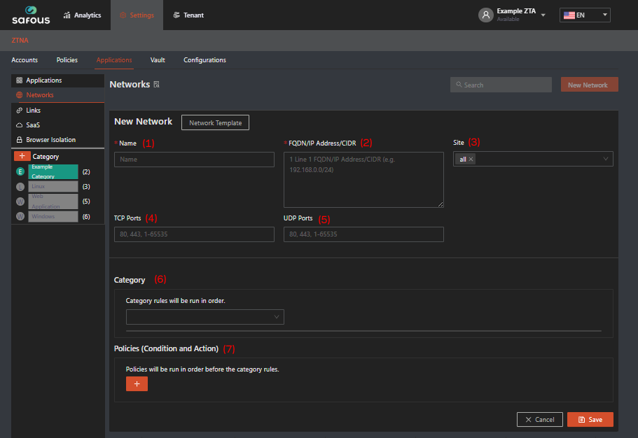The height and width of the screenshot is (438, 638).
Task: Expand the Site dropdown
Action: (x=605, y=160)
